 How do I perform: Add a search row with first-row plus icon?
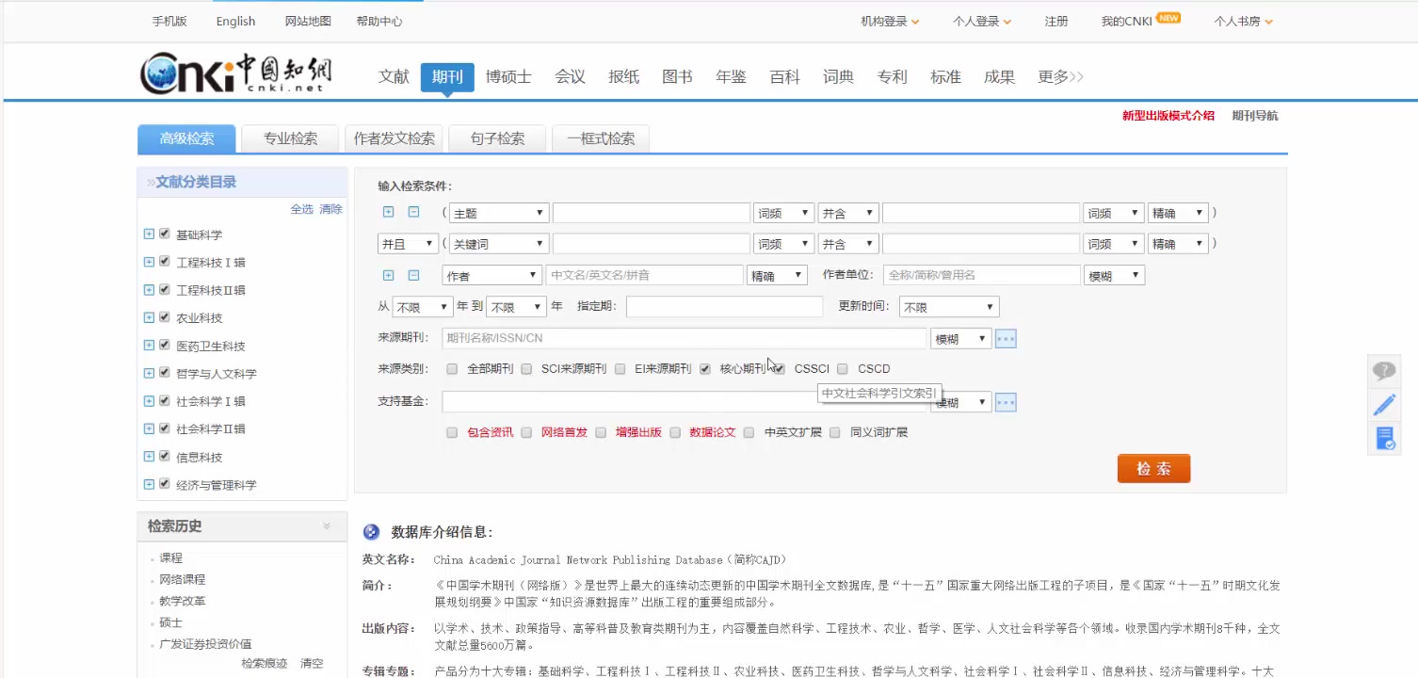[x=388, y=213]
